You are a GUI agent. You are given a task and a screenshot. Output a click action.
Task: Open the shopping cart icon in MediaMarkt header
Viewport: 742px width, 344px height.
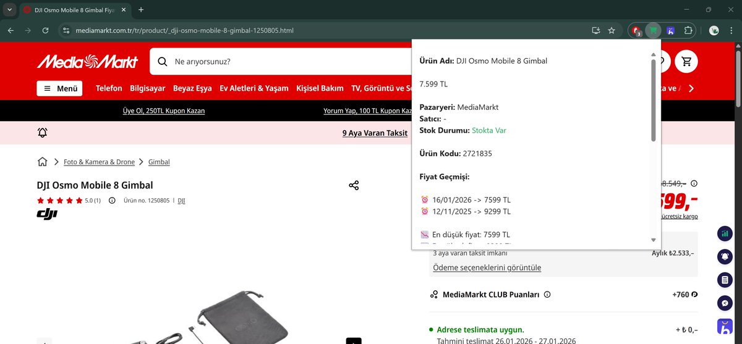686,61
